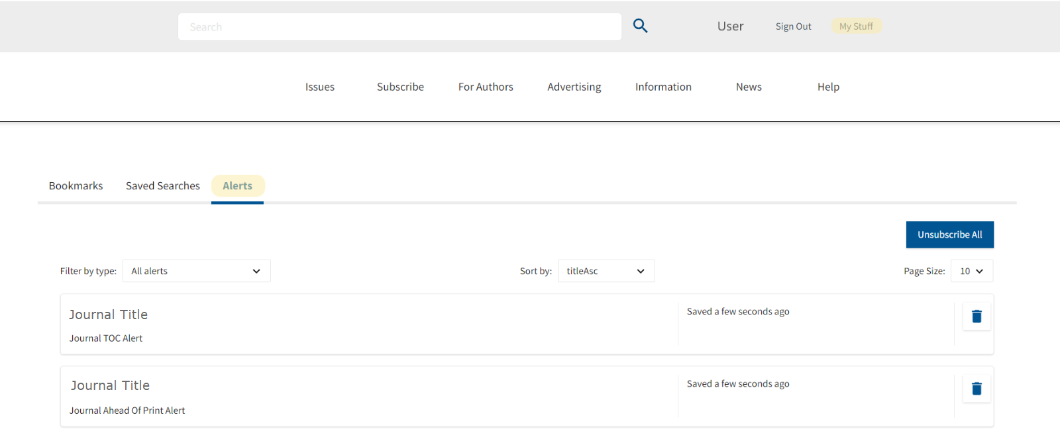Viewport: 1060px width, 437px height.
Task: Delete the Journal Ahead Of Print Alert
Action: point(977,389)
